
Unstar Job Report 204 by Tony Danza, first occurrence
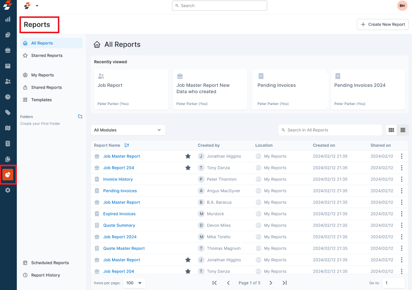coord(188,168)
